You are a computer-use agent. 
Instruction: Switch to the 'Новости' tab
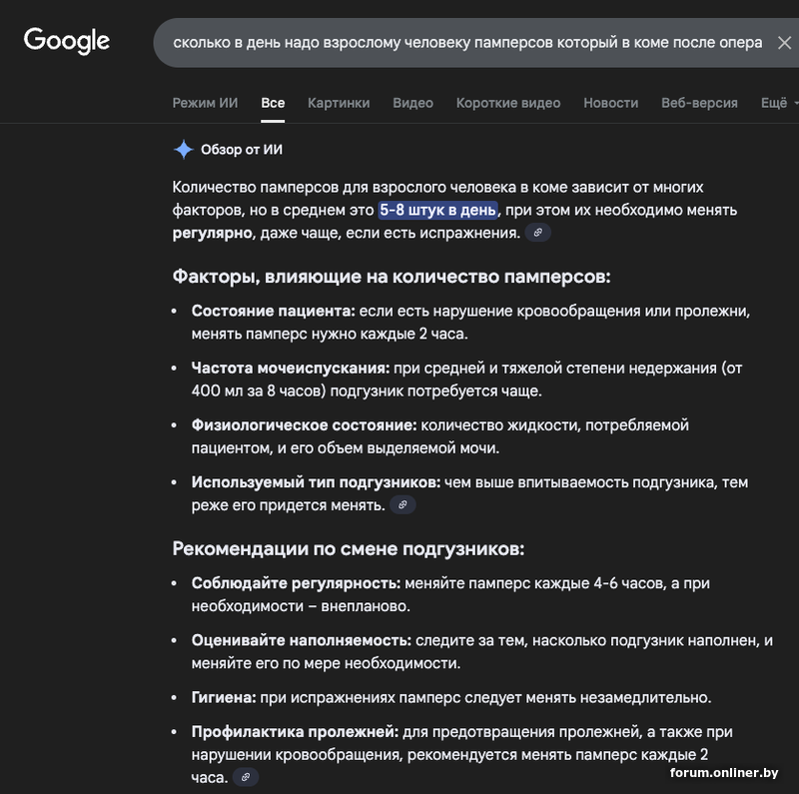click(610, 103)
